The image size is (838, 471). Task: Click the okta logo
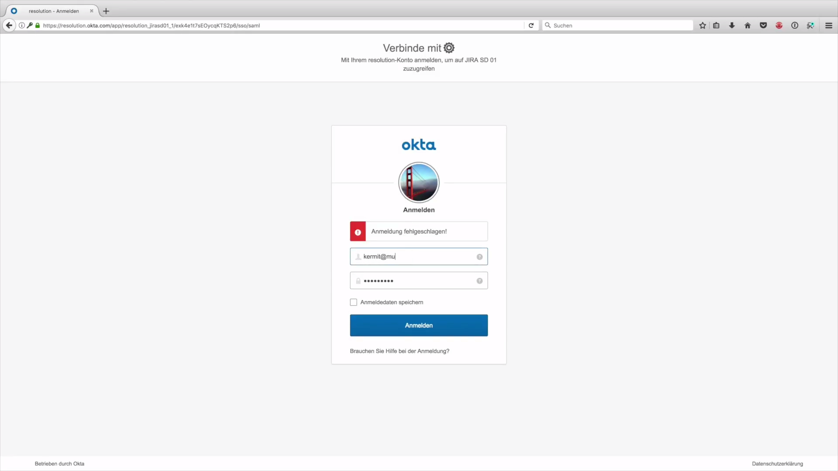click(419, 145)
